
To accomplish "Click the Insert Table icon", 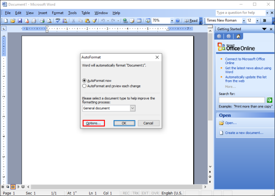I will click(139, 21).
